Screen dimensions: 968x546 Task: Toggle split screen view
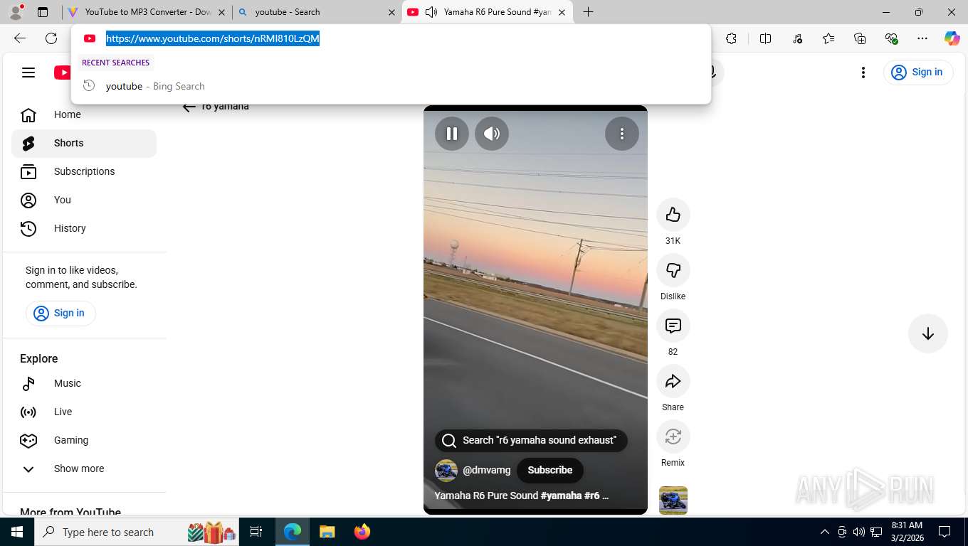click(x=766, y=38)
